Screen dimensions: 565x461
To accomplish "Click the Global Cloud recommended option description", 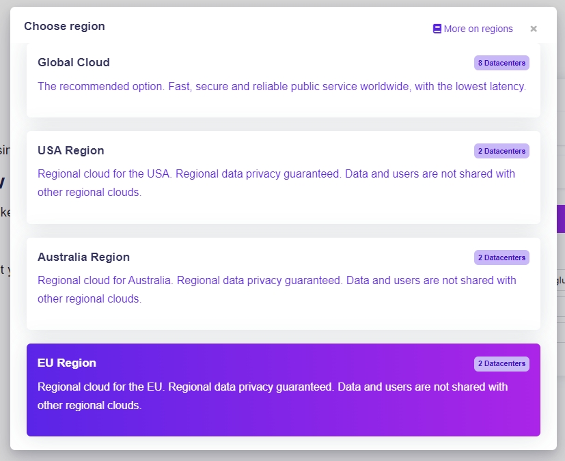I will coord(281,87).
